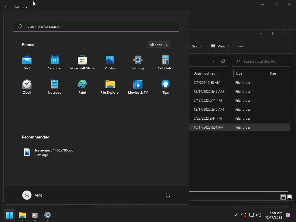Select row dated 10/17/2022 8:51 PM

(240, 127)
